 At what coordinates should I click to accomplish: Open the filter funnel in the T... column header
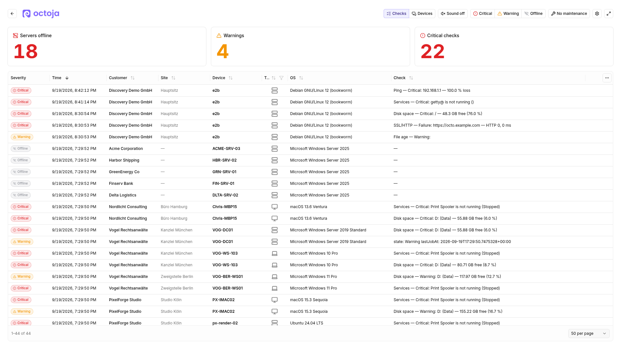pyautogui.click(x=281, y=78)
